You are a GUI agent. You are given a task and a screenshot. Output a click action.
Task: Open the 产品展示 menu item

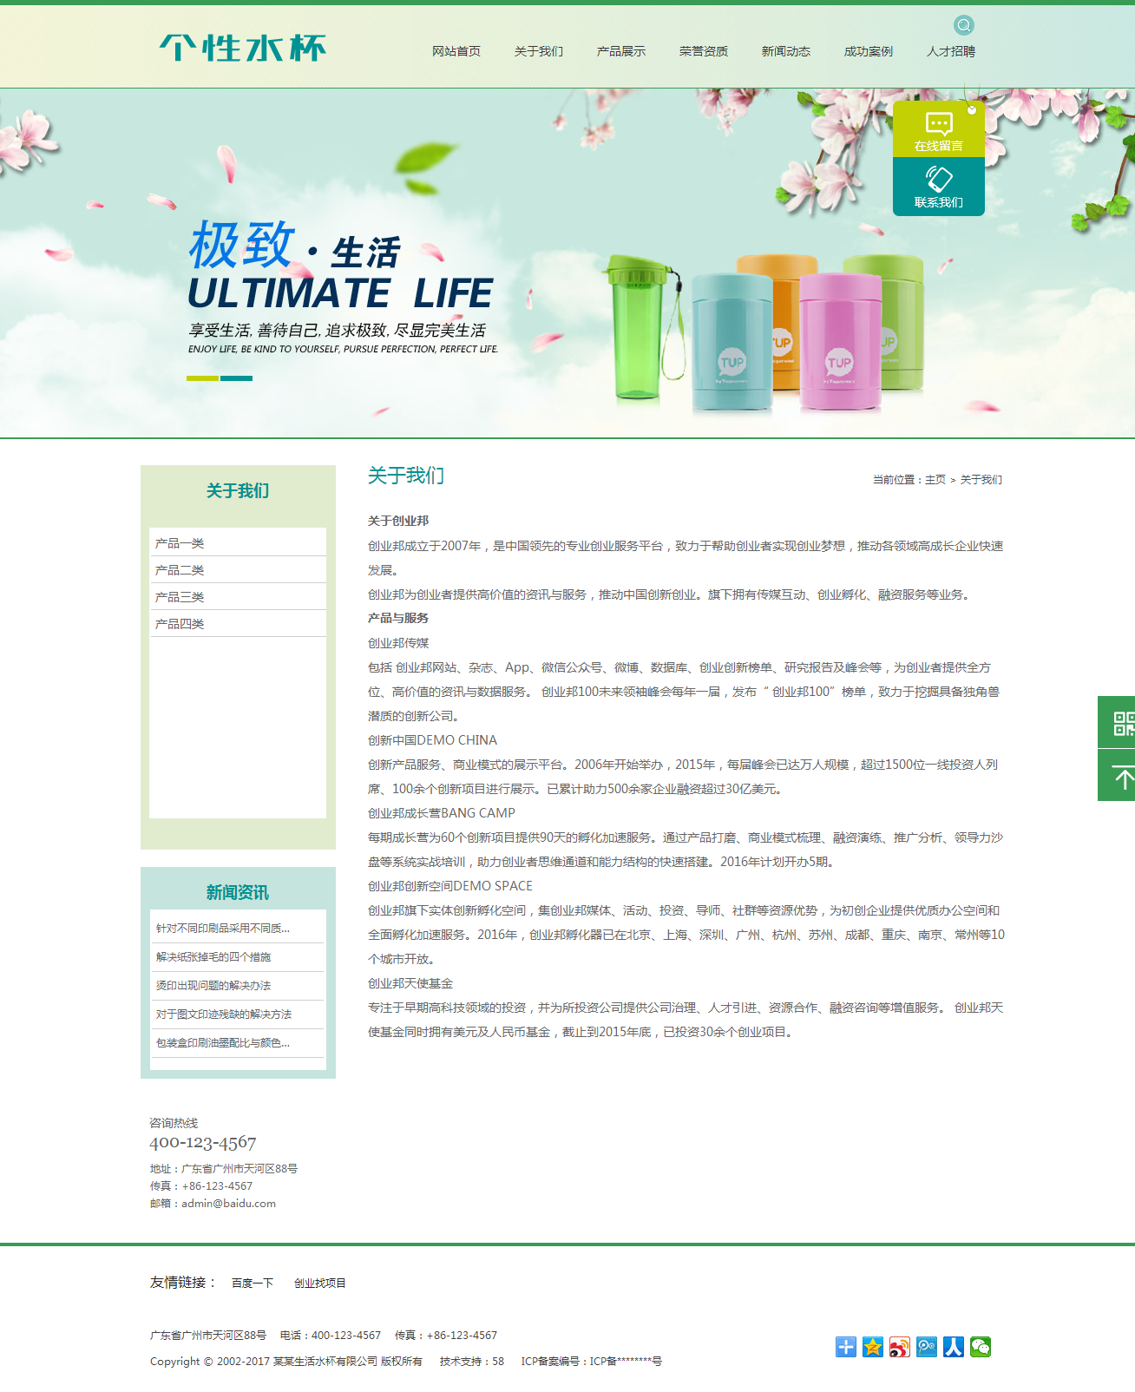point(620,52)
